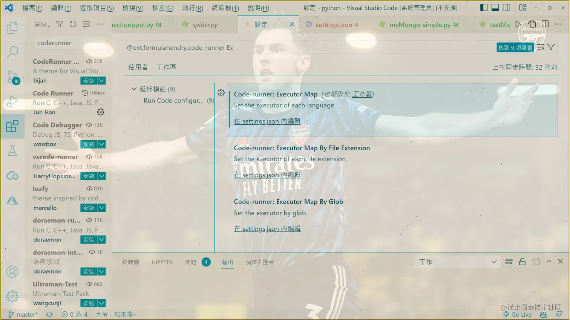The height and width of the screenshot is (320, 570).
Task: Open the 終端機(T) menu
Action: point(225,8)
